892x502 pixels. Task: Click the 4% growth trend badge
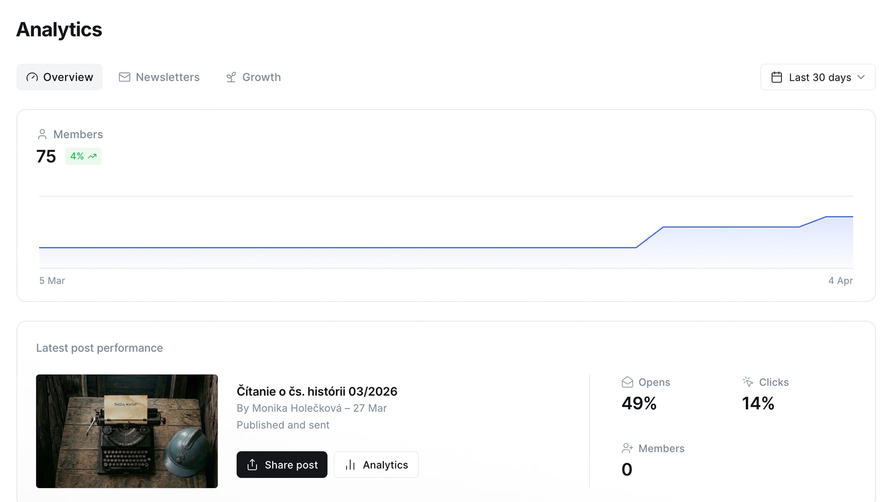pos(83,156)
